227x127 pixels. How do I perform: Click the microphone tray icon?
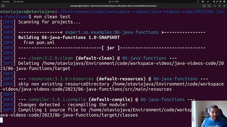pyautogui.click(x=221, y=1)
